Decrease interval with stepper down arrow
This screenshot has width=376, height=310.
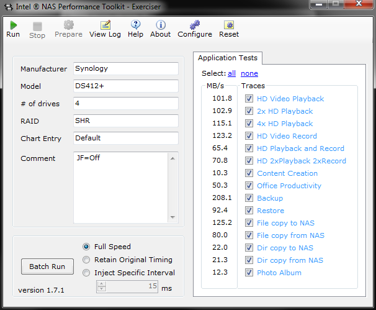102,289
